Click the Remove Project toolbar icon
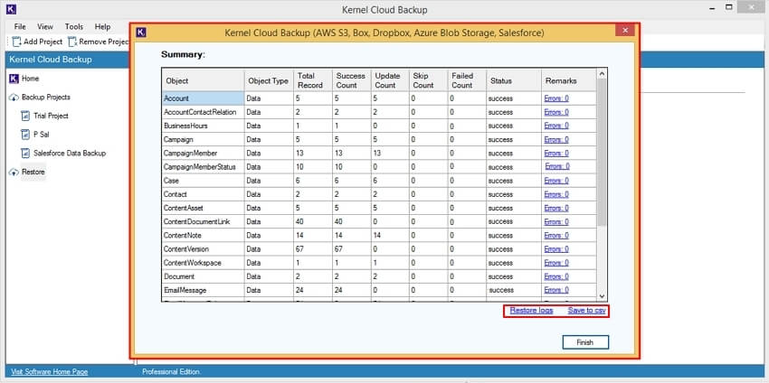This screenshot has width=769, height=383. [72, 42]
